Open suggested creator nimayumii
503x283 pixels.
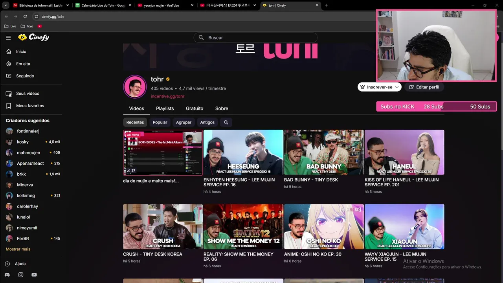(27, 228)
